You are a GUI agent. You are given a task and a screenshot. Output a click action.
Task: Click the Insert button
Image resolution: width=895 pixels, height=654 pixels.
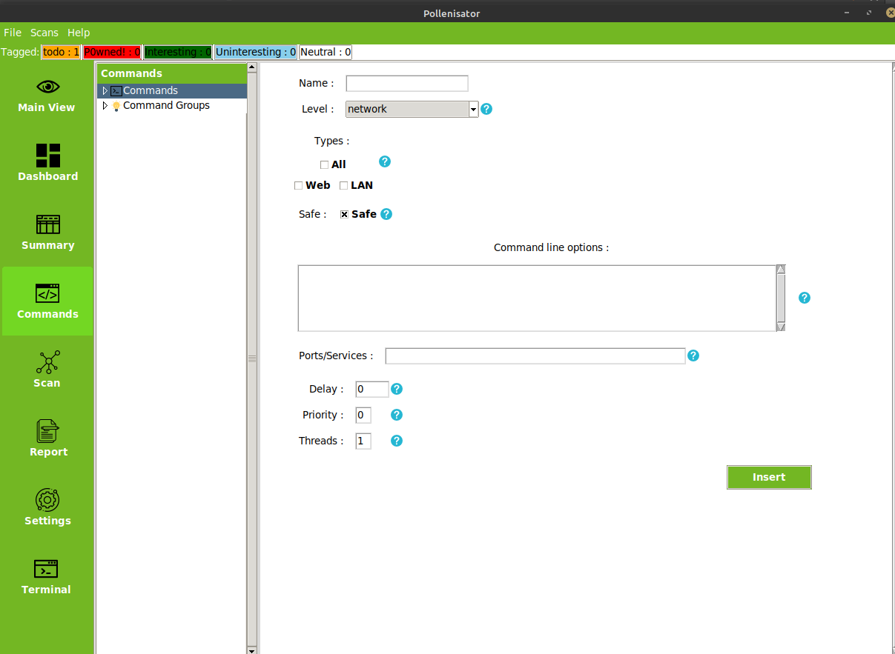[x=769, y=477]
